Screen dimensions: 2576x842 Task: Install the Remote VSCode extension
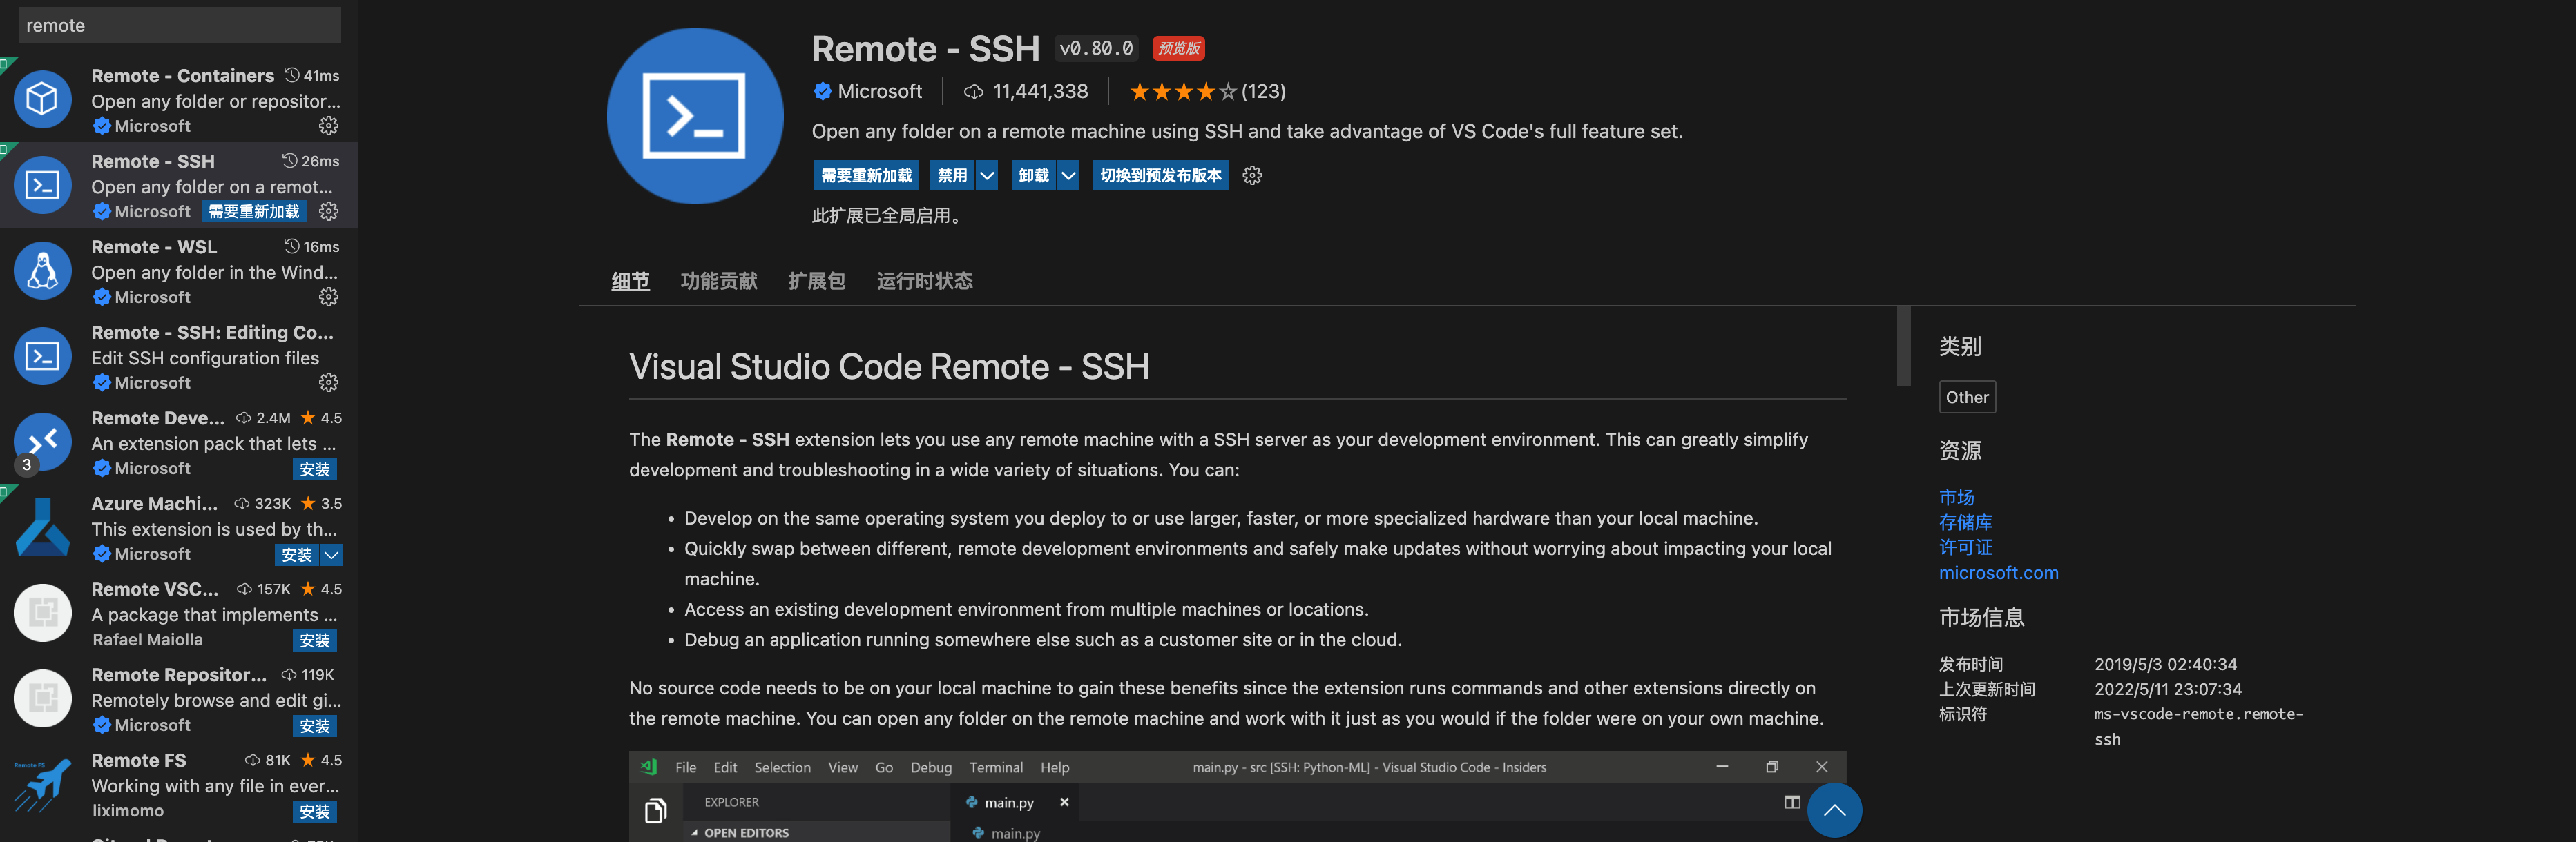[x=314, y=640]
